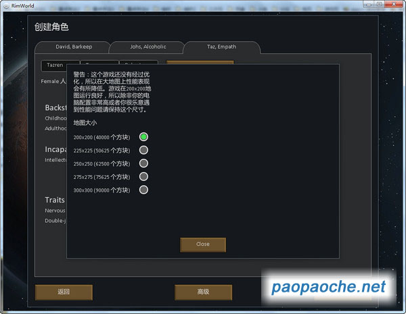Image resolution: width=406 pixels, height=314 pixels.
Task: Edit the Tazren first name field
Action: [x=55, y=66]
